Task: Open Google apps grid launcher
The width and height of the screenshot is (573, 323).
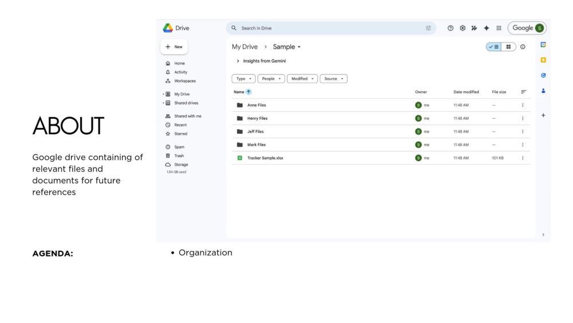Action: tap(499, 28)
